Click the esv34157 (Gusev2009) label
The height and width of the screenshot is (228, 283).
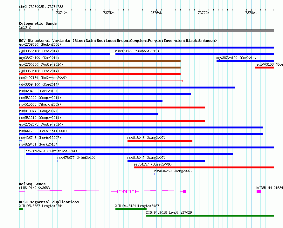(x=153, y=164)
